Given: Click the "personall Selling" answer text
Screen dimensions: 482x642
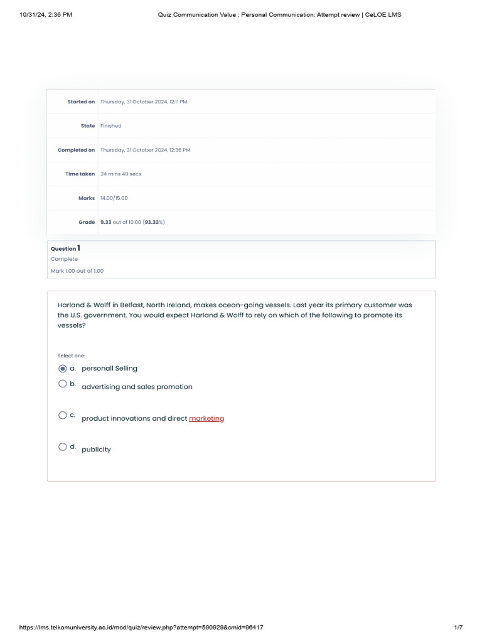Looking at the screenshot, I should coord(109,369).
